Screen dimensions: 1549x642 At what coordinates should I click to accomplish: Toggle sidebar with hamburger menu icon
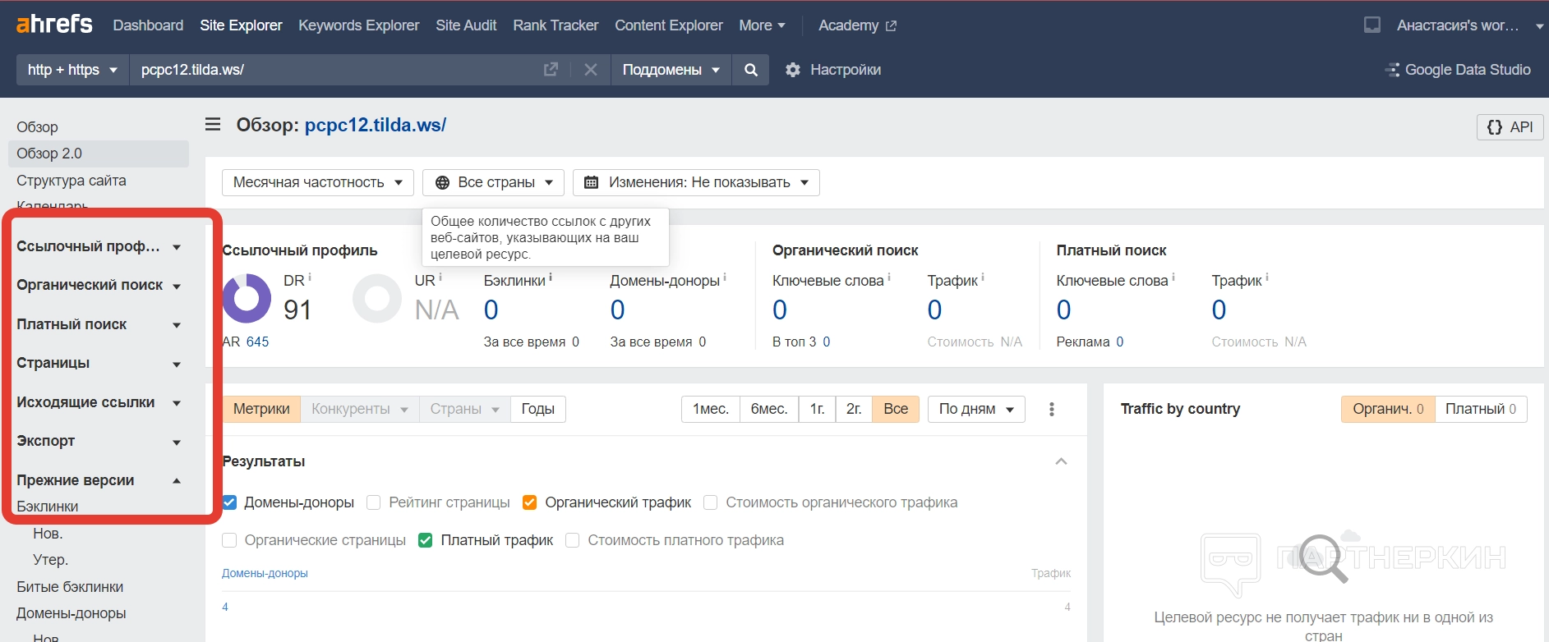tap(213, 125)
